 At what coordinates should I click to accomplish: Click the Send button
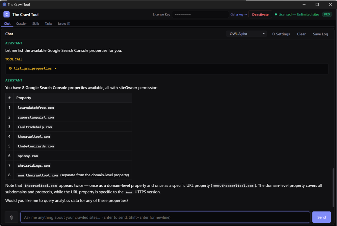click(321, 217)
